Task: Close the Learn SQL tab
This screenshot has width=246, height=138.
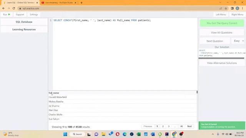Action: (x=37, y=3)
